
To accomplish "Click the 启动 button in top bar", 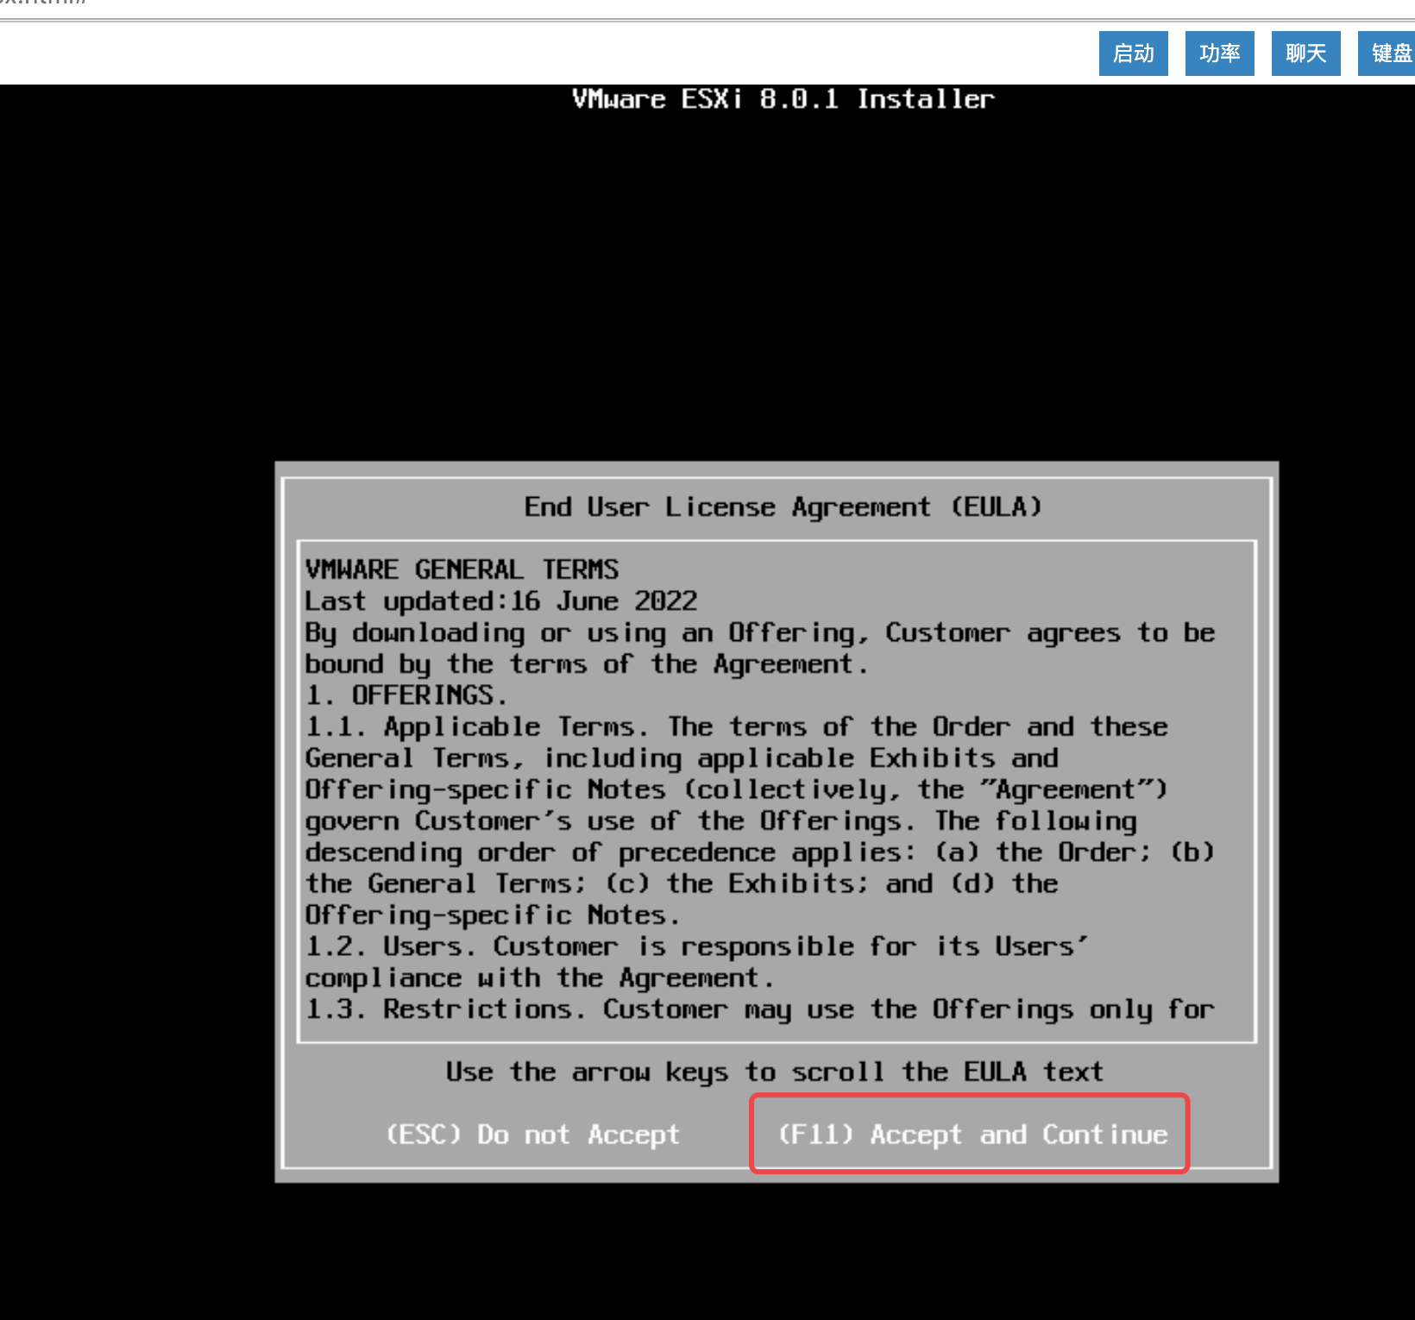I will point(1133,53).
